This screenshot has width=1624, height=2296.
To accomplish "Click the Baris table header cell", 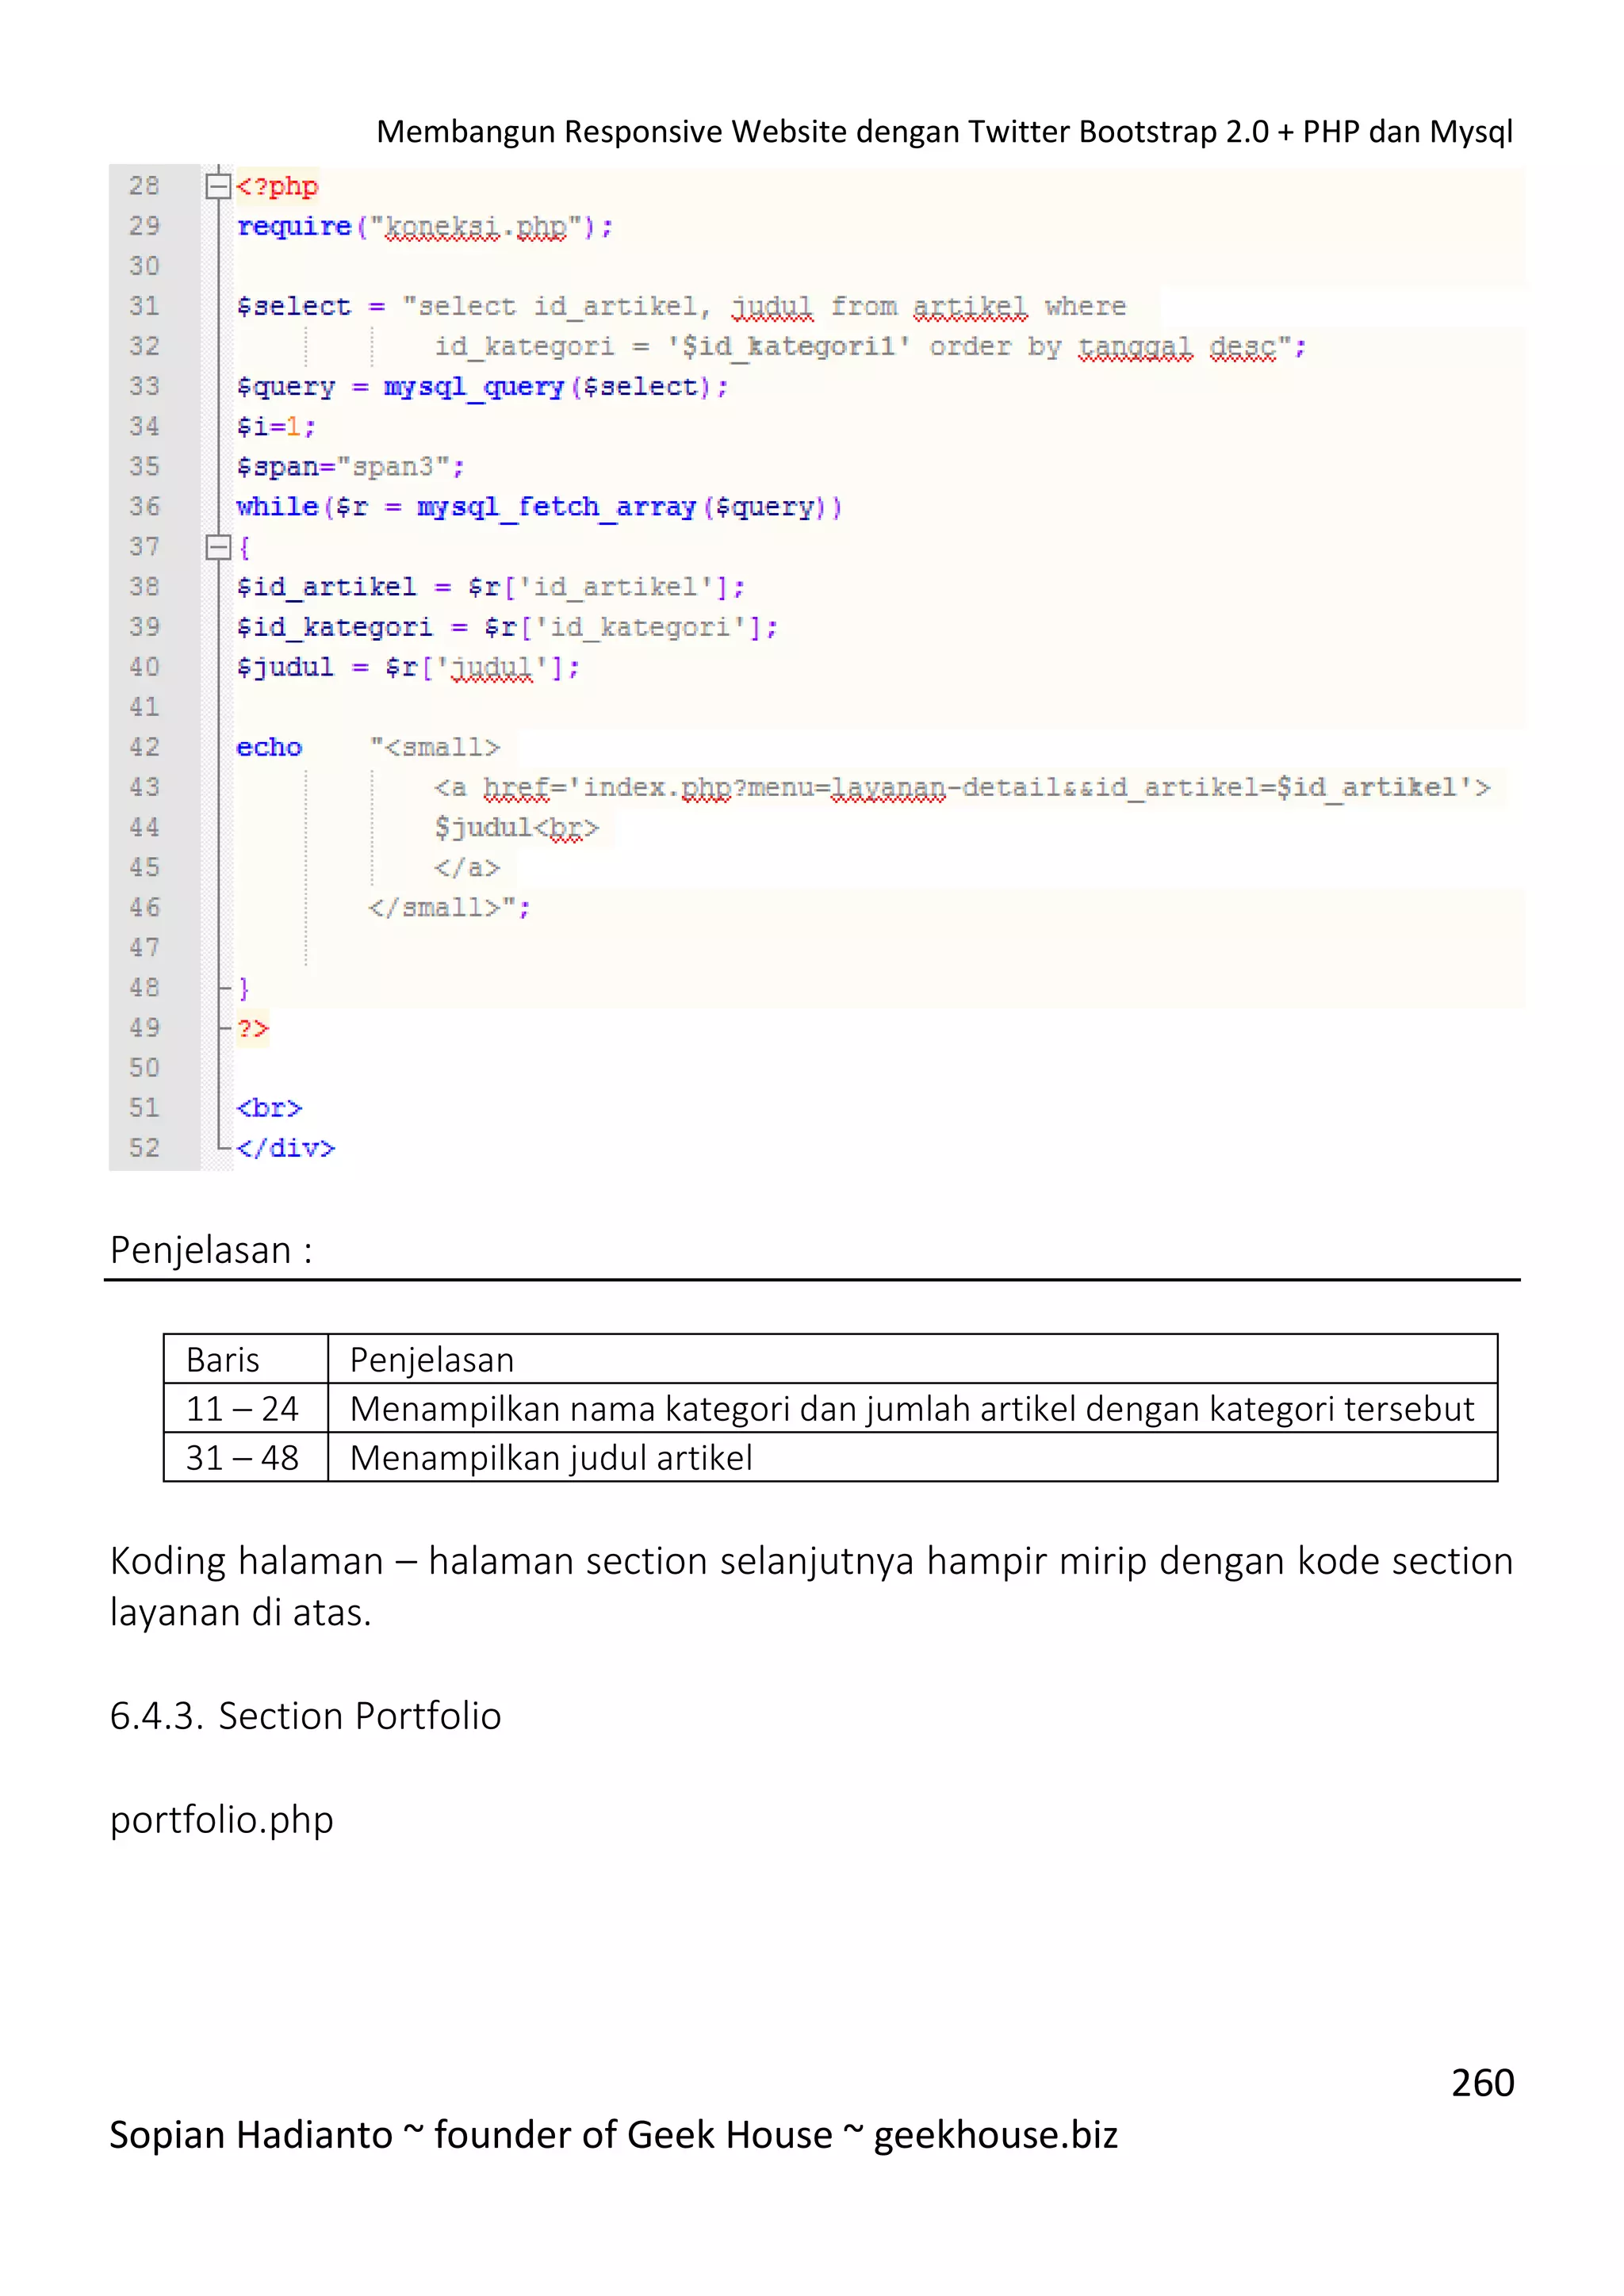I will (246, 1359).
